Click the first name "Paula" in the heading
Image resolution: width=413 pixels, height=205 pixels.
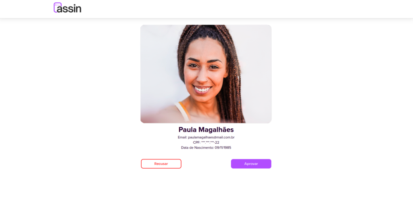pos(188,130)
